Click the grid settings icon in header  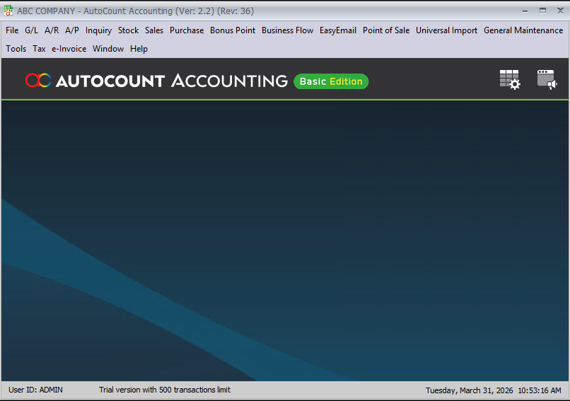pyautogui.click(x=509, y=80)
